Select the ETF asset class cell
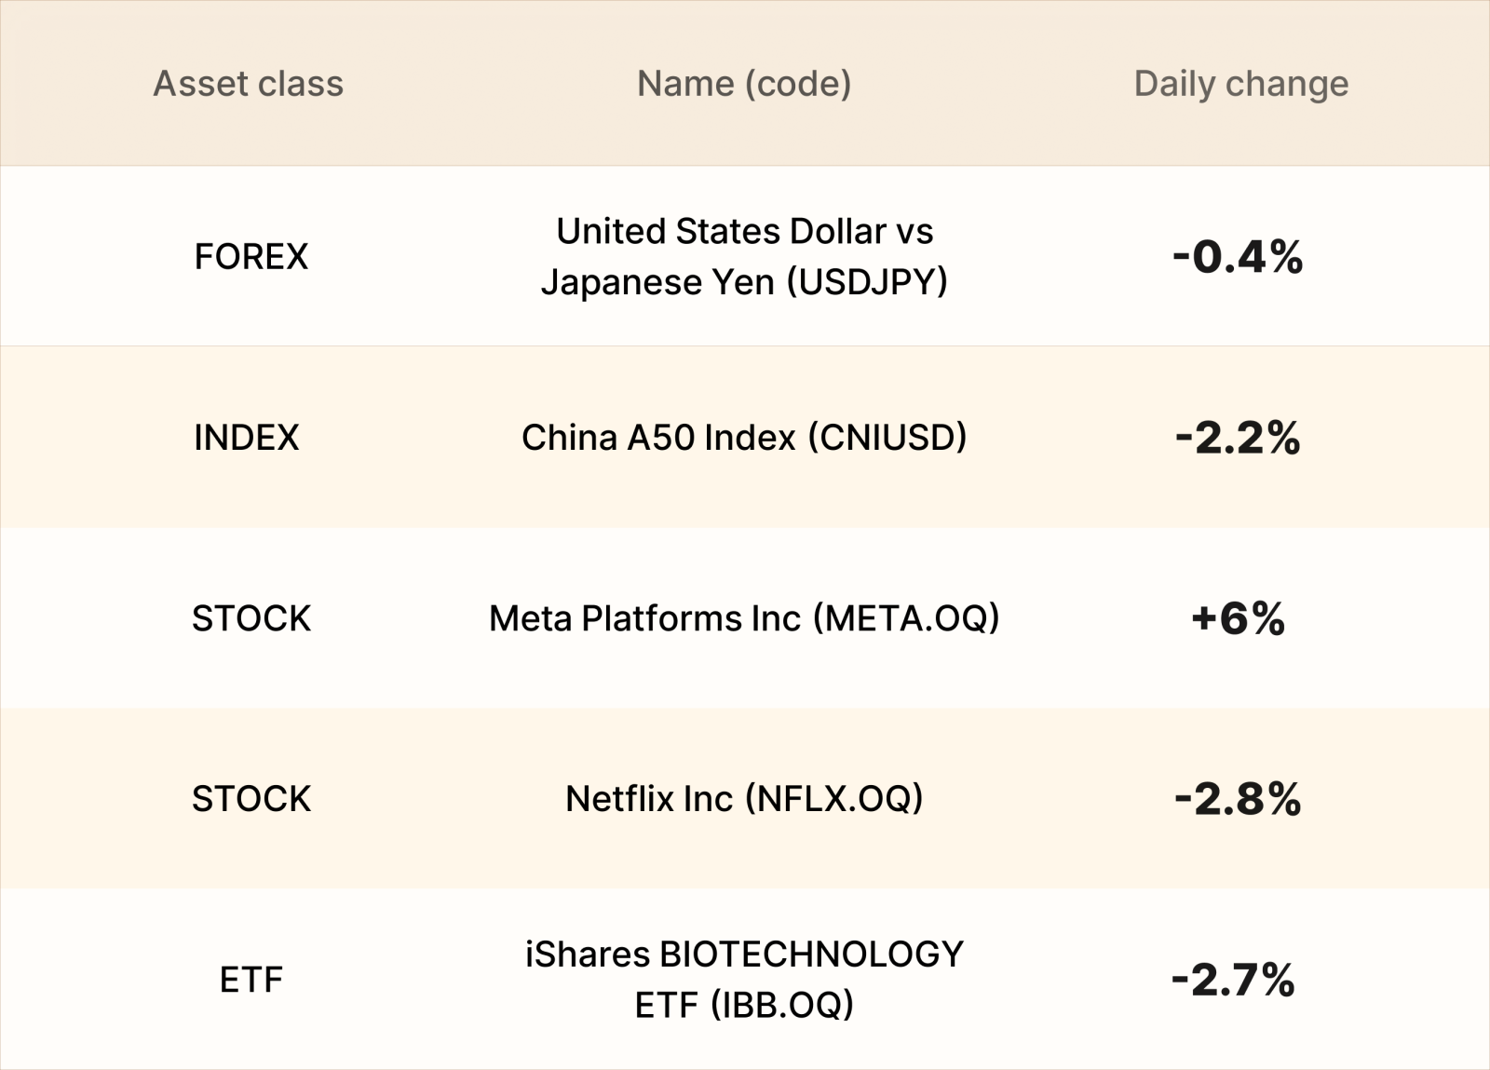The height and width of the screenshot is (1070, 1490). pyautogui.click(x=251, y=980)
